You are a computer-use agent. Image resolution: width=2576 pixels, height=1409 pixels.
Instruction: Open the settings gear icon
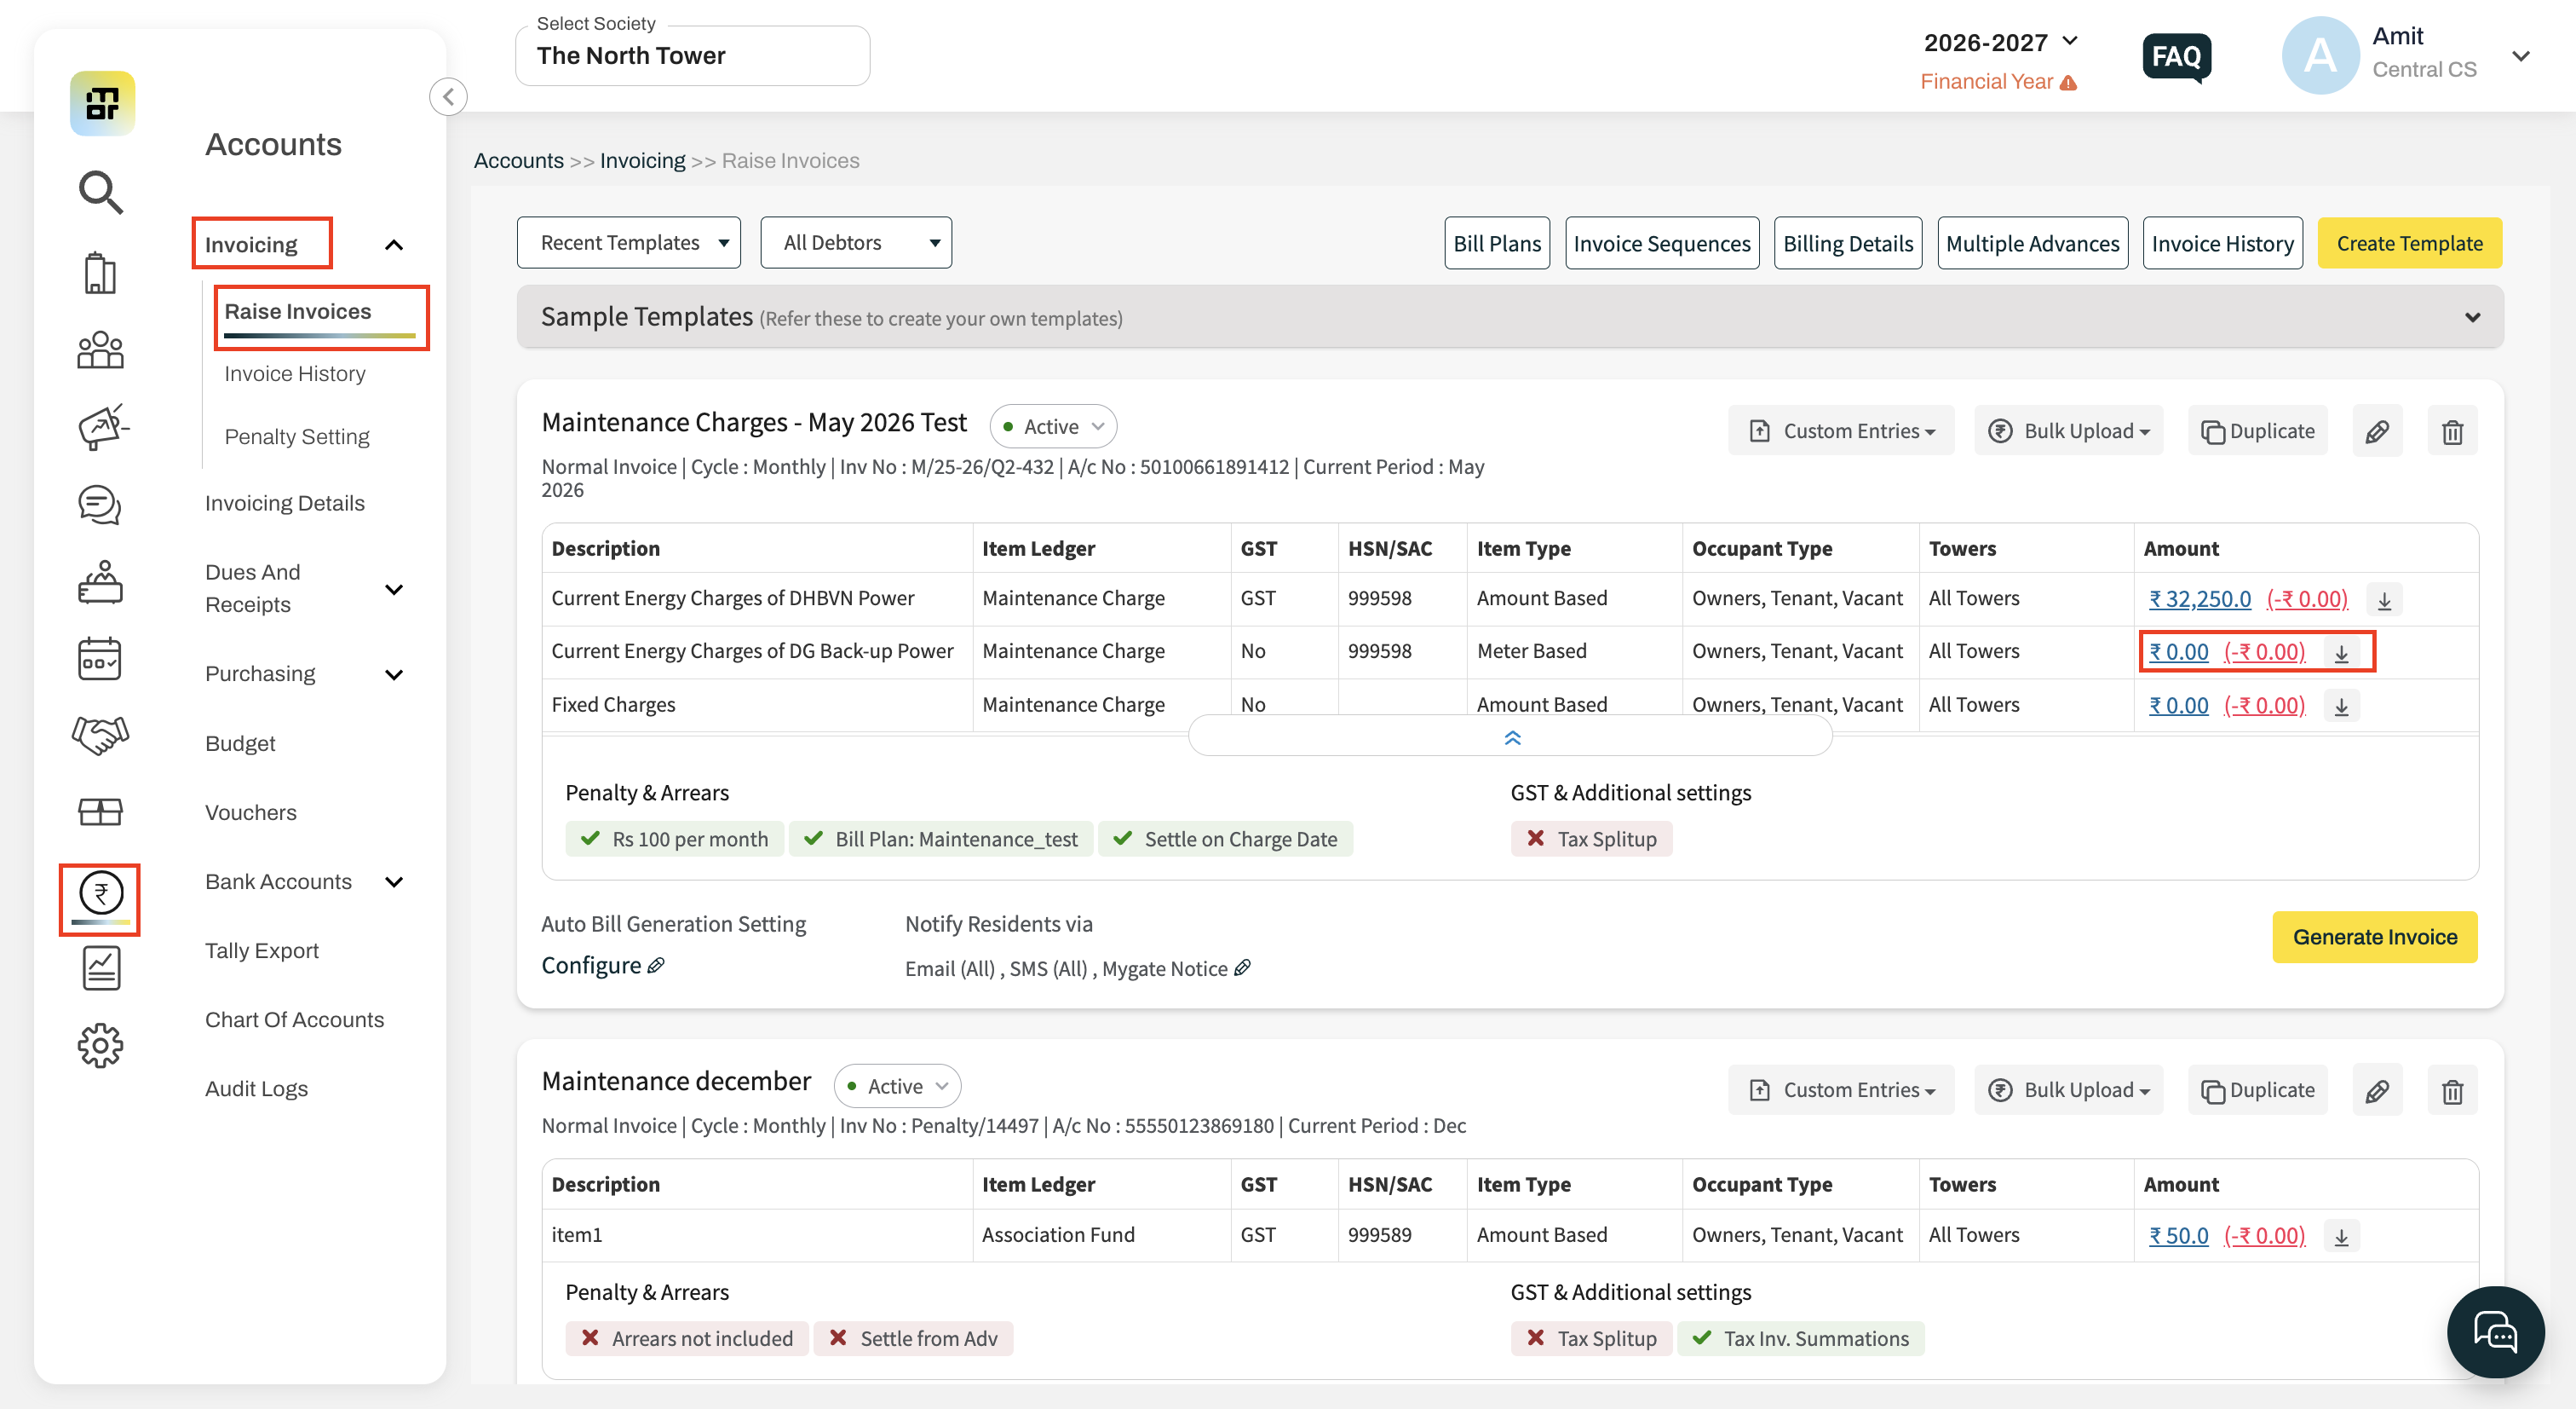[x=100, y=1046]
